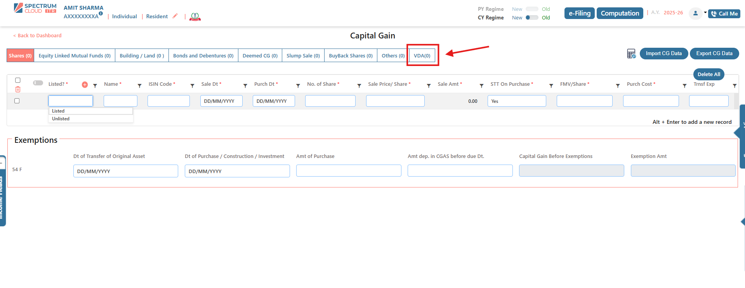
Task: Click the red trash delete icon
Action: point(18,89)
